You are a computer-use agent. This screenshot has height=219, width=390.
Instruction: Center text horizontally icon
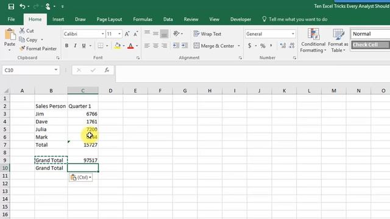pyautogui.click(x=156, y=46)
